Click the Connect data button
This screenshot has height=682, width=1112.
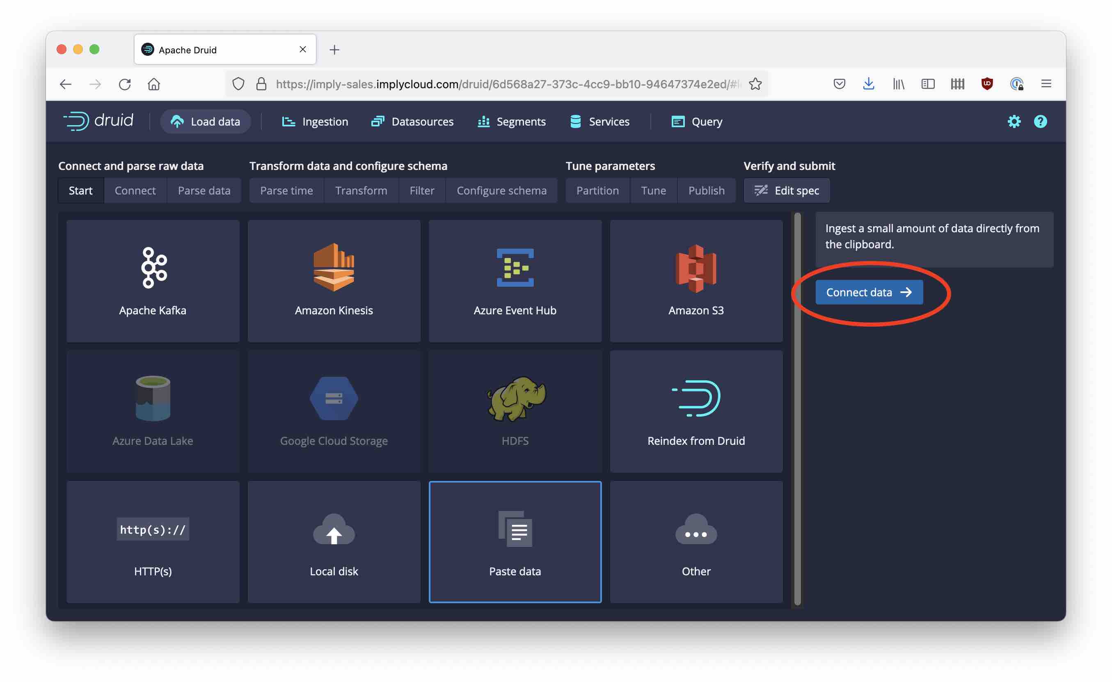click(x=869, y=292)
